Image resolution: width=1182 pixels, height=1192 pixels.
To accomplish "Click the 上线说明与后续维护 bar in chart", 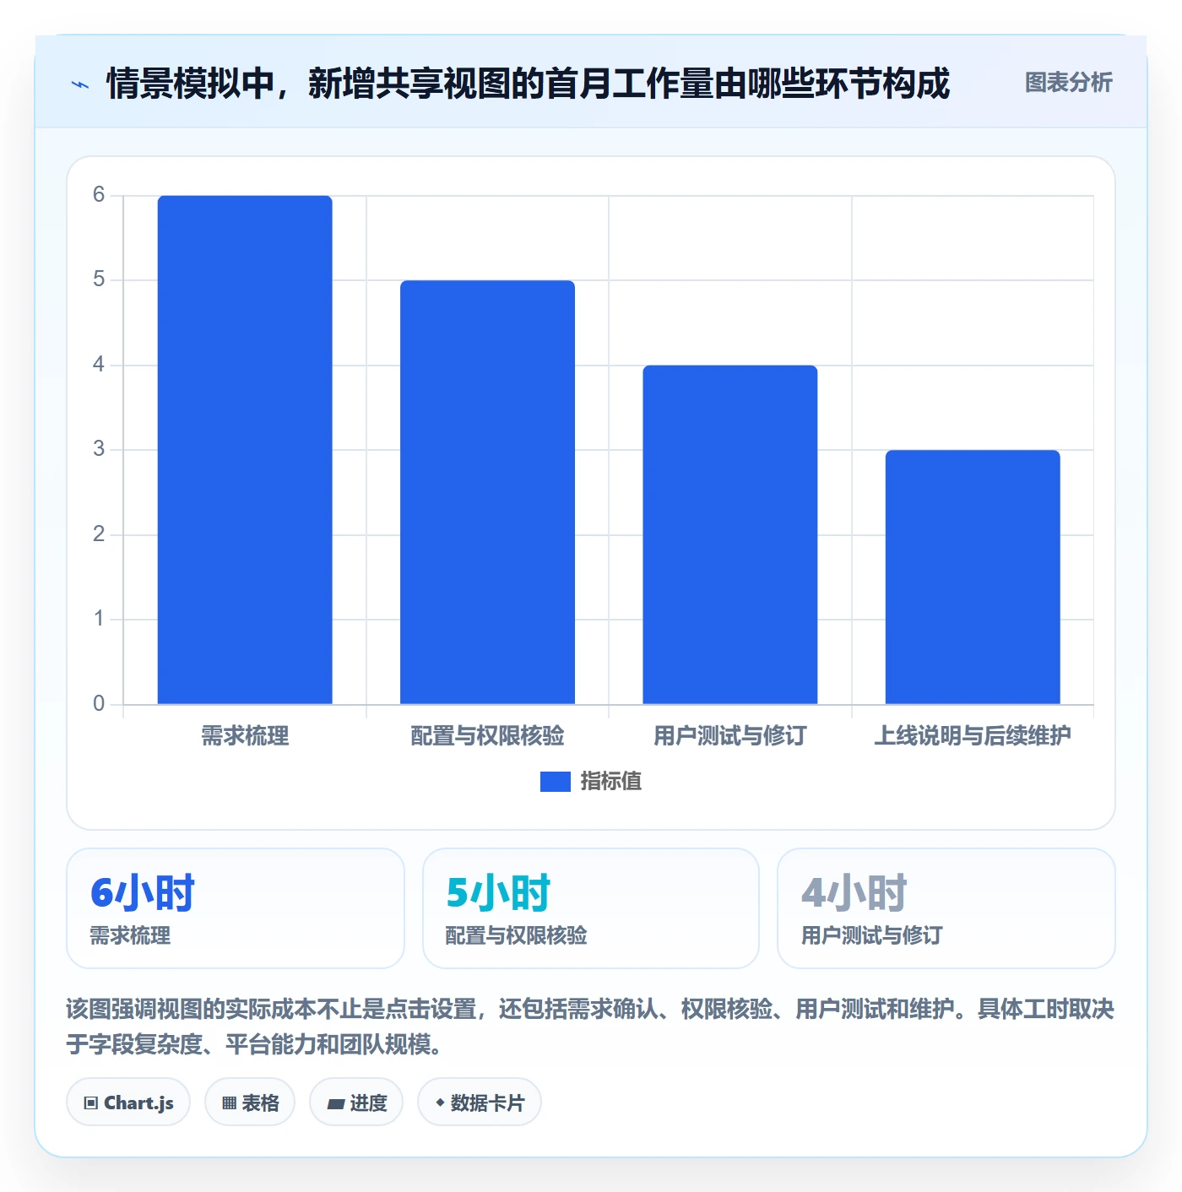I will pos(973,577).
